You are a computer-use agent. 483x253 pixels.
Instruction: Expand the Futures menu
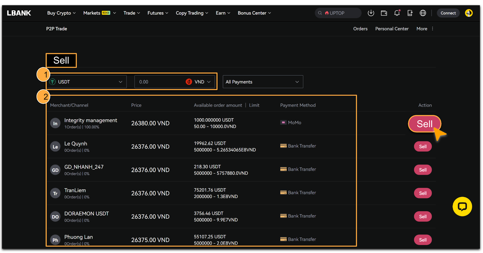click(158, 13)
